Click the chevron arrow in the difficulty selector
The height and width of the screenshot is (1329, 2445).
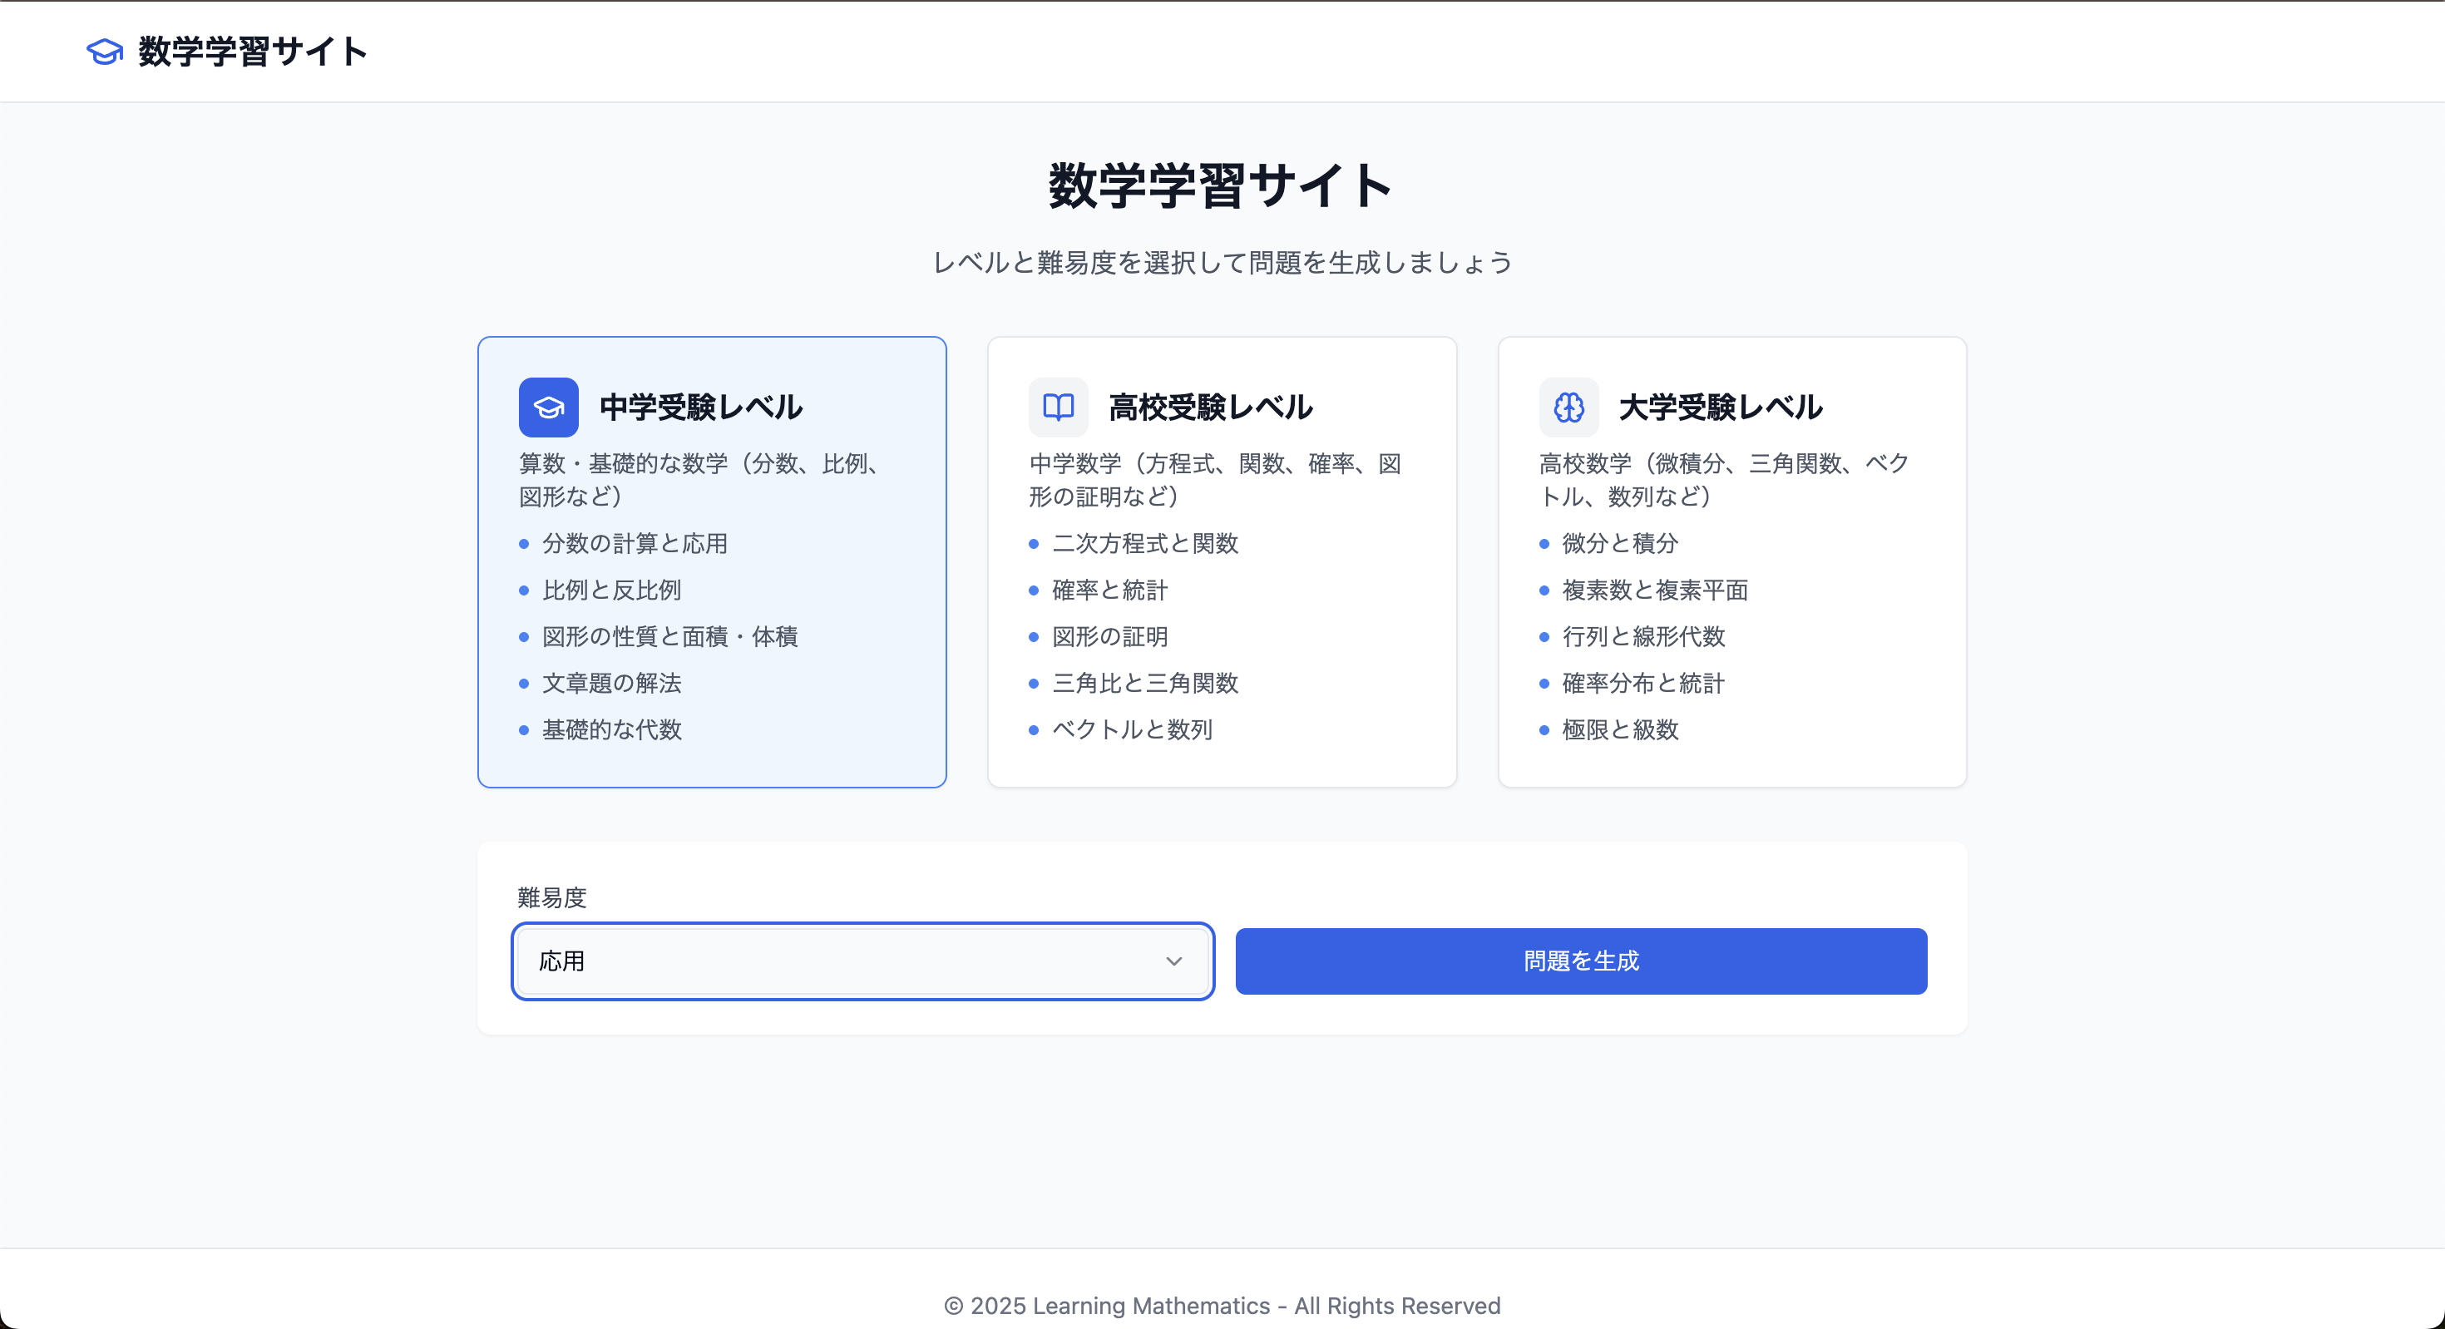1175,961
